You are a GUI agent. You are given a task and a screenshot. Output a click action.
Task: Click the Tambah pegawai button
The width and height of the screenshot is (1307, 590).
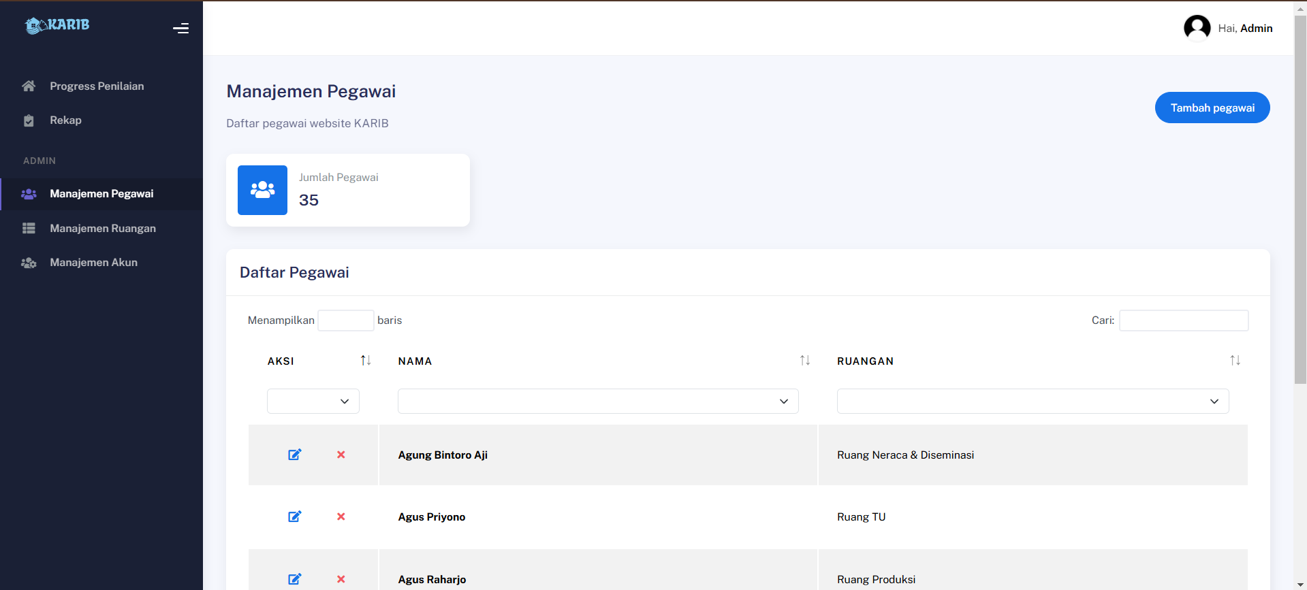(1212, 108)
